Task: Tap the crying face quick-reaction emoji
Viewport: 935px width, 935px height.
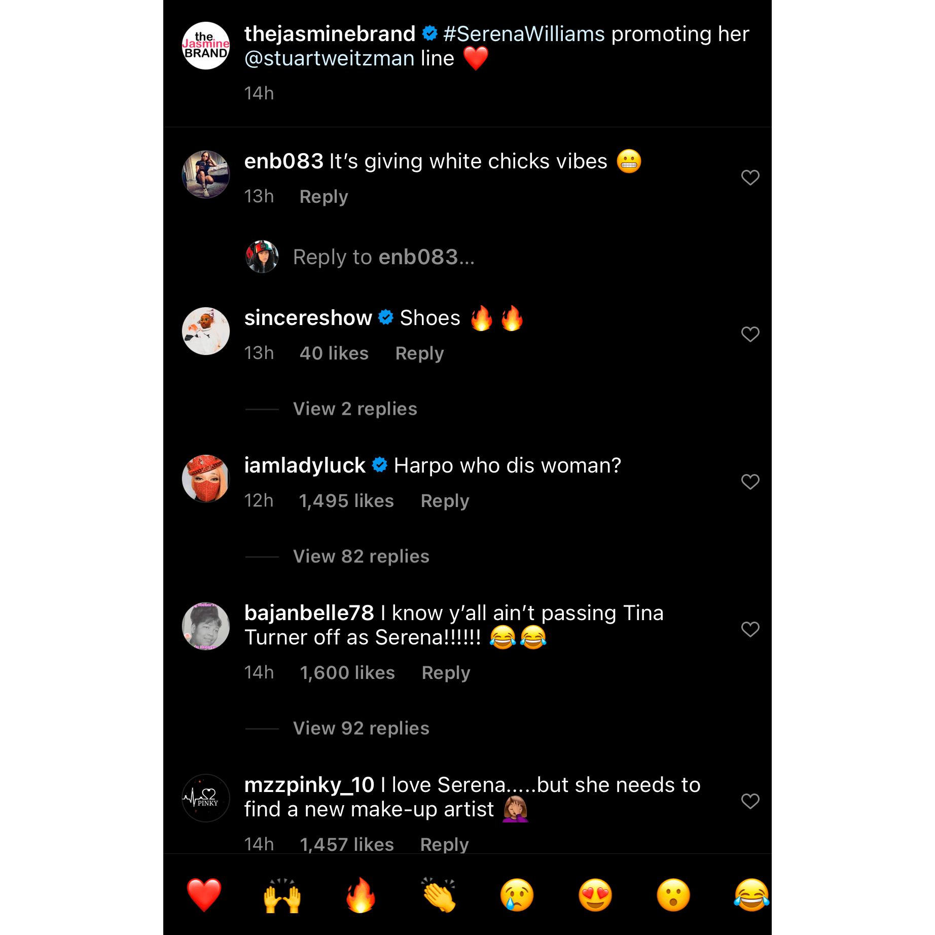Action: [517, 895]
